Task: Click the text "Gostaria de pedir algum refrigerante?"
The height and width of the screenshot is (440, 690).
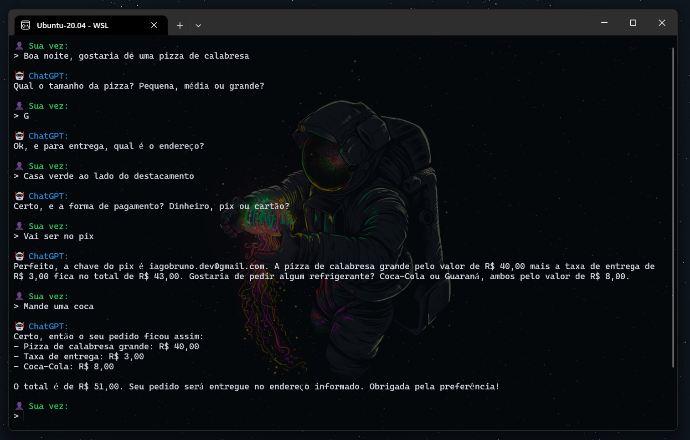Action: coord(282,276)
